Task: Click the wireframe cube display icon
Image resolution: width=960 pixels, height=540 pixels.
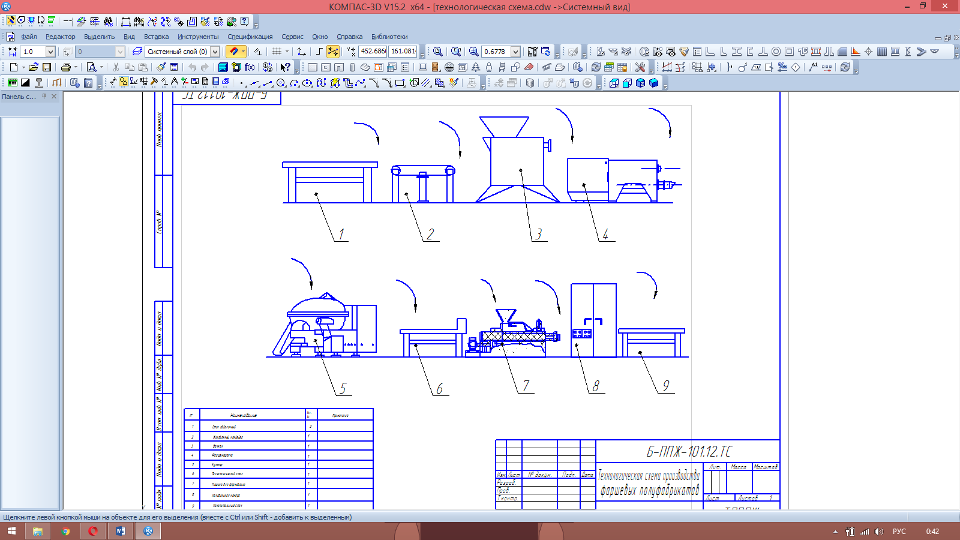Action: tap(614, 83)
